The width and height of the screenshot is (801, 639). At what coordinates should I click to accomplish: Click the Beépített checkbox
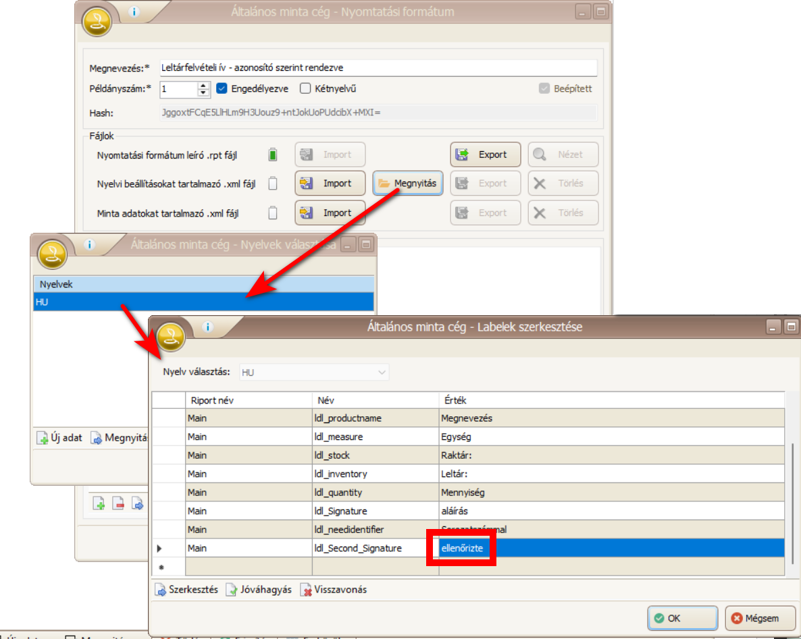(x=544, y=88)
